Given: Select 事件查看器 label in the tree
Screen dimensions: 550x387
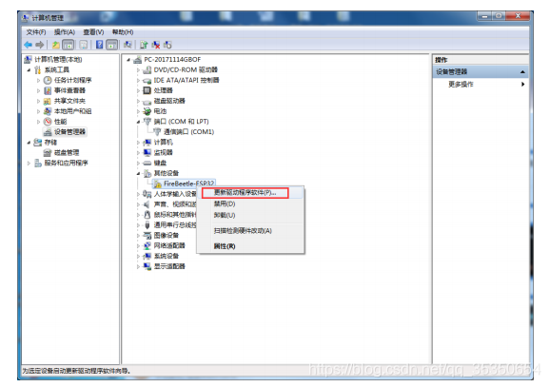Looking at the screenshot, I should click(69, 90).
